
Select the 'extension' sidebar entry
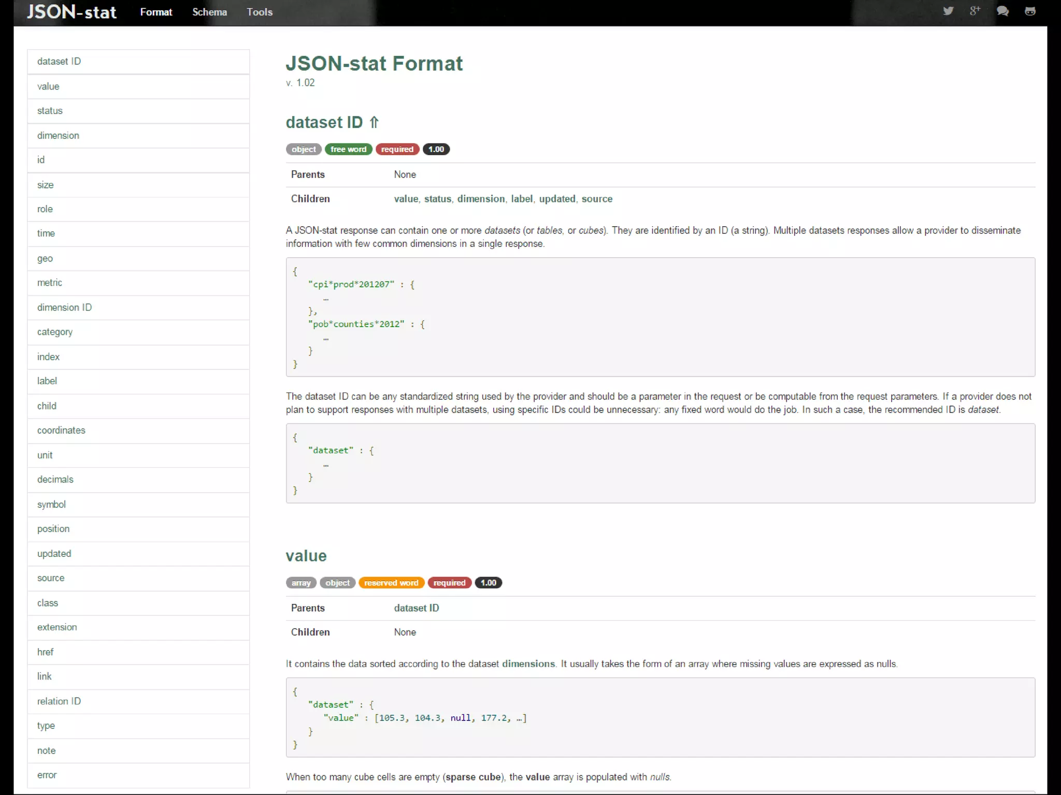pyautogui.click(x=57, y=627)
